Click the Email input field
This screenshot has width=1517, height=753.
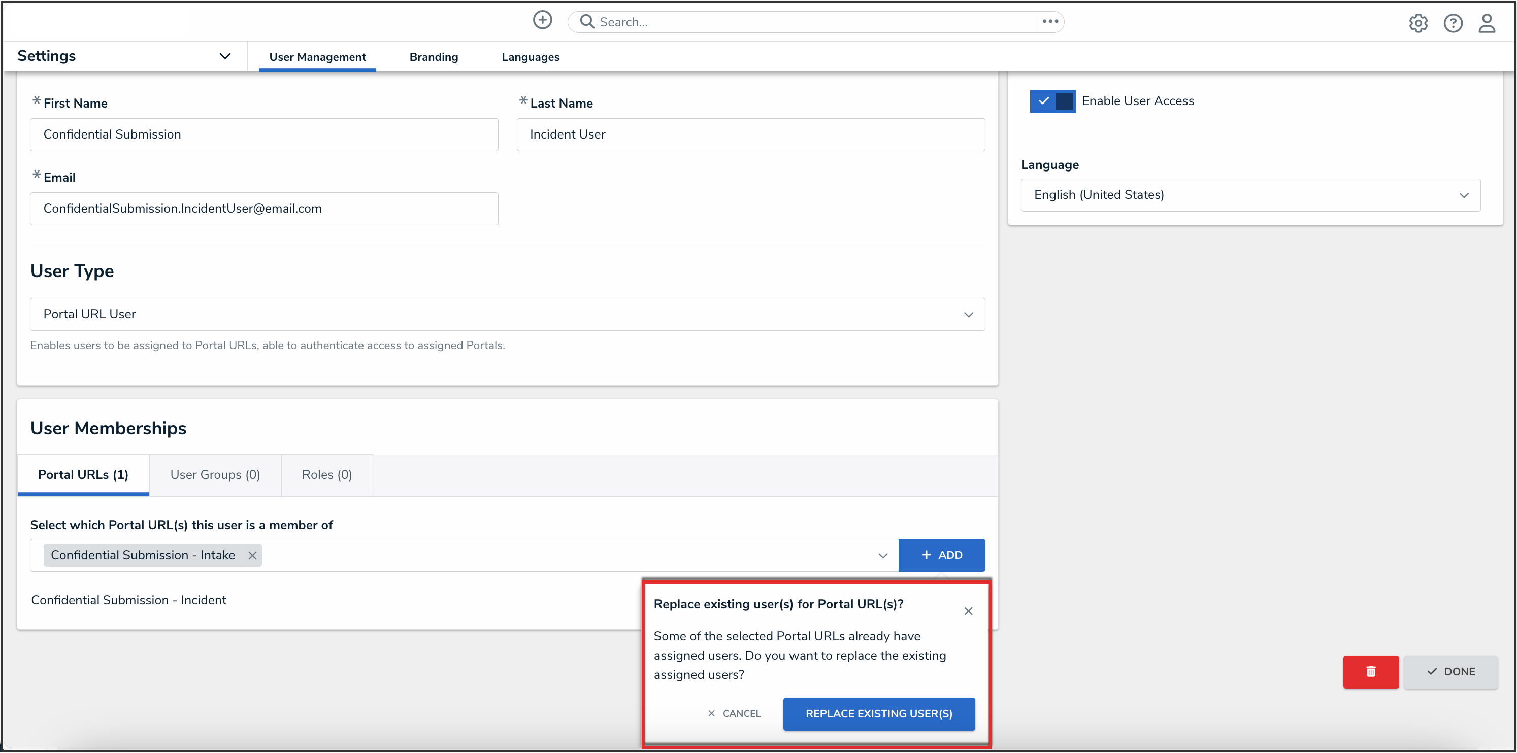(x=264, y=209)
